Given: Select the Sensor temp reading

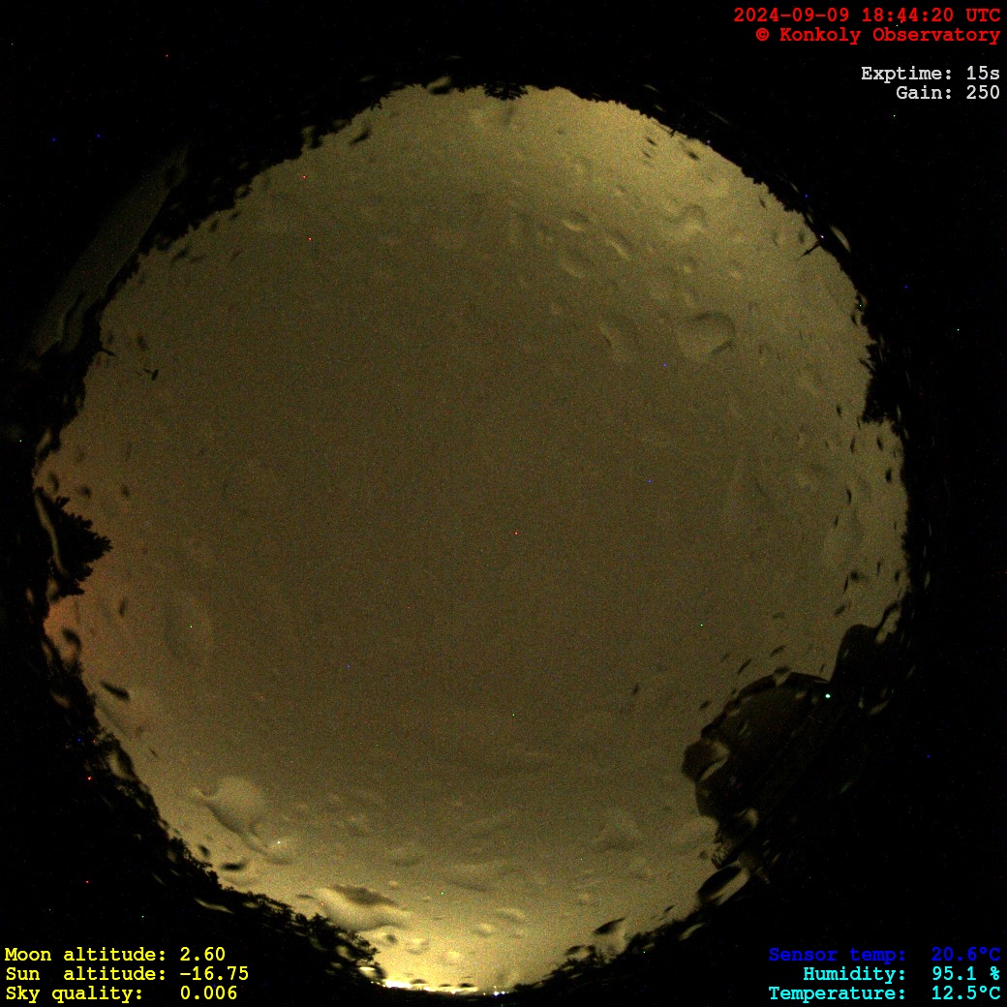Looking at the screenshot, I should 884,955.
